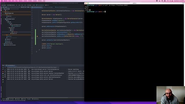Open the Terminal tool window button
The height and width of the screenshot is (104, 185).
[24, 99]
